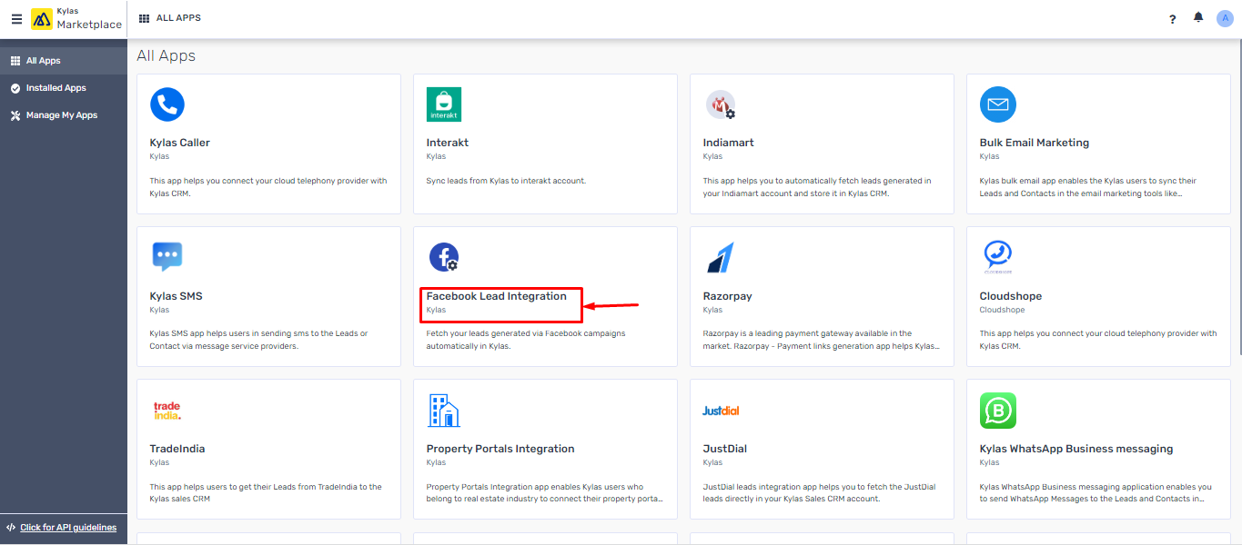Click the Facebook Lead Integration icon
1242x545 pixels.
tap(444, 258)
